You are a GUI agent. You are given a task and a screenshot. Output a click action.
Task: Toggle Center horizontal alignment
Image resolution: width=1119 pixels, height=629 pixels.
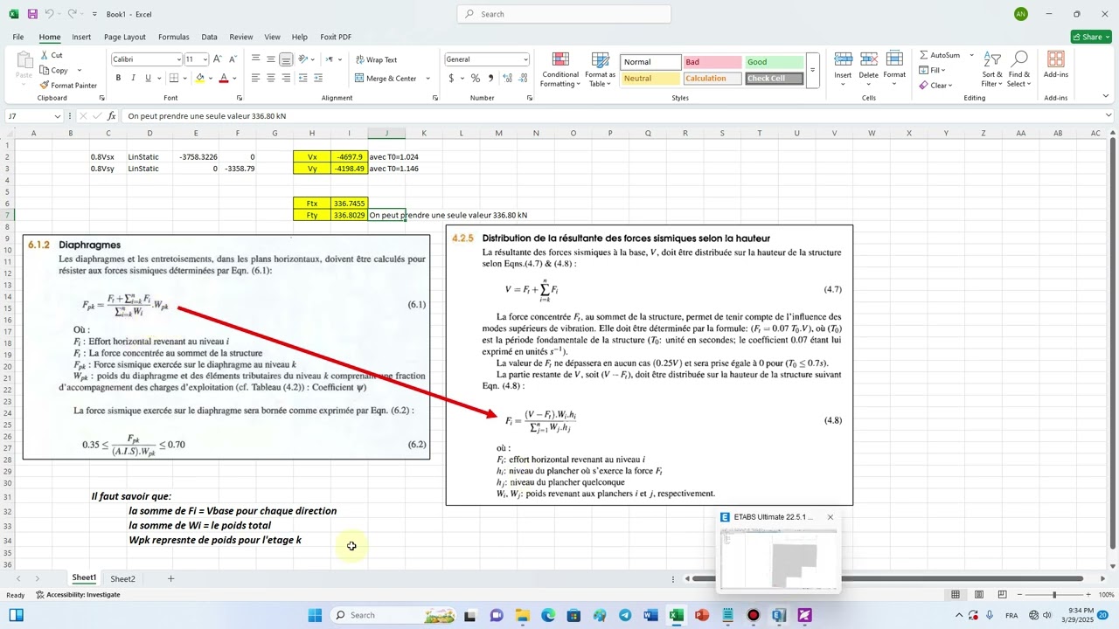point(271,78)
